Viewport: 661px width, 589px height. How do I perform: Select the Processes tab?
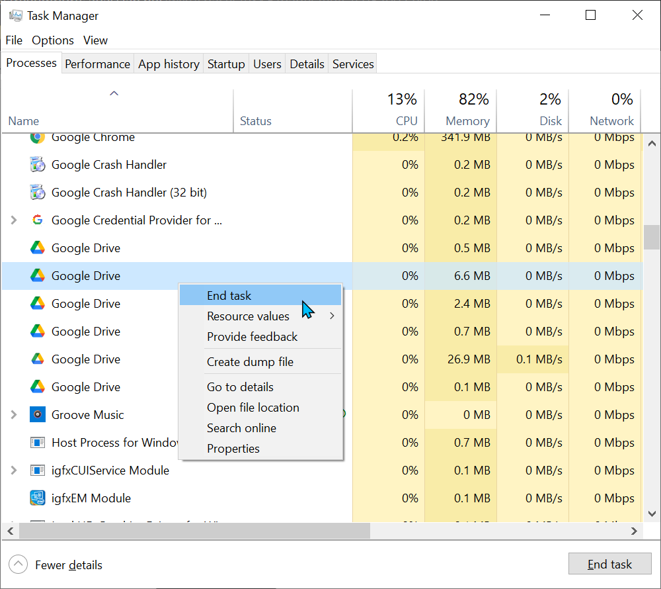31,63
